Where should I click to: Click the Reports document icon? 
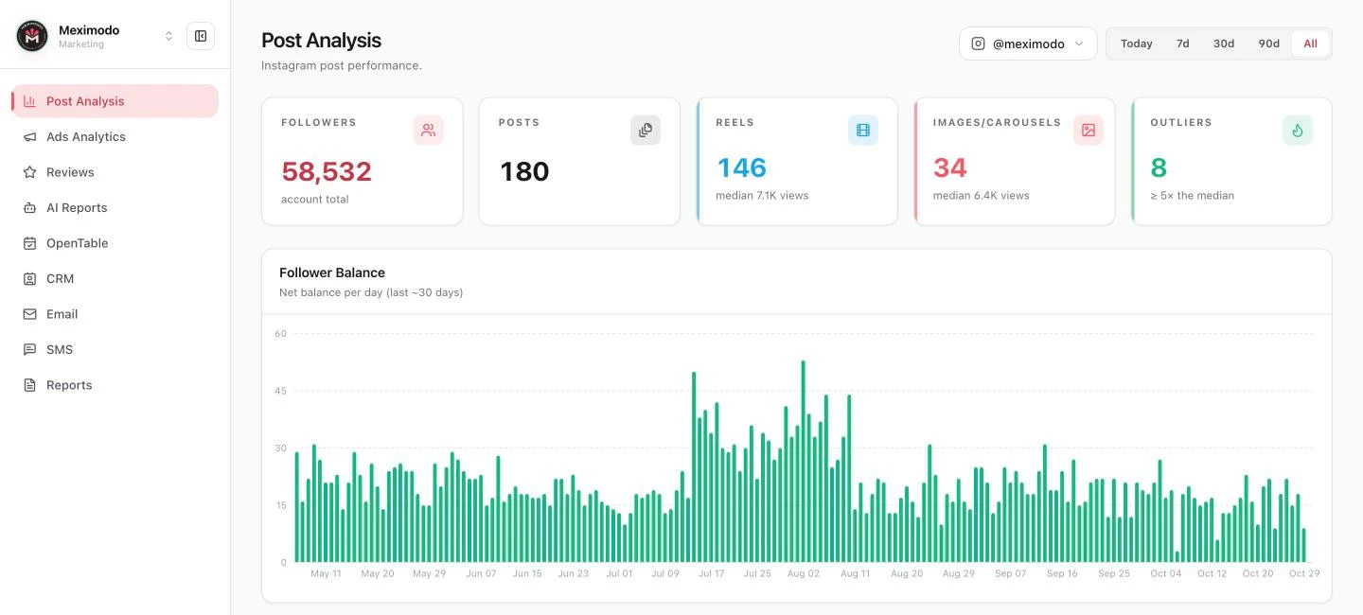(x=29, y=385)
